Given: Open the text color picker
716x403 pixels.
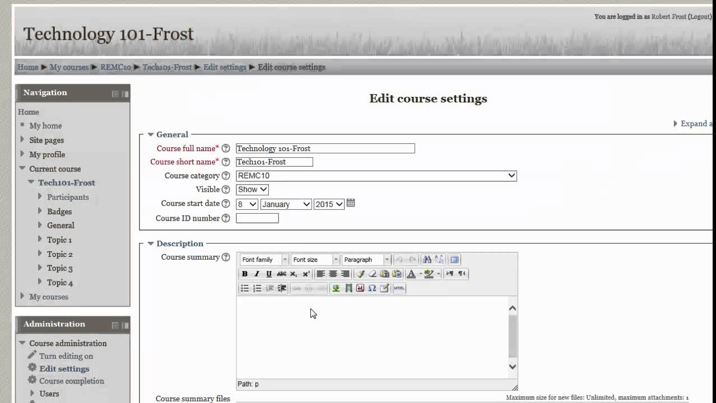Looking at the screenshot, I should point(411,274).
